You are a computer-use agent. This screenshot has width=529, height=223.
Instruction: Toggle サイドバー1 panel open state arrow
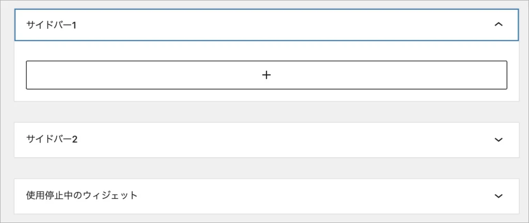[498, 24]
